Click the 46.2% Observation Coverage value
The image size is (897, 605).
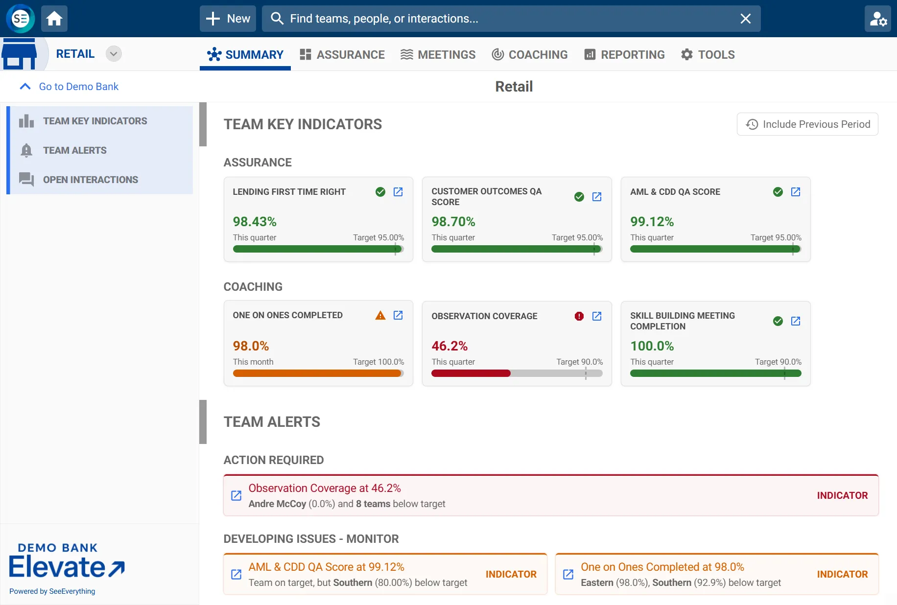[449, 346]
